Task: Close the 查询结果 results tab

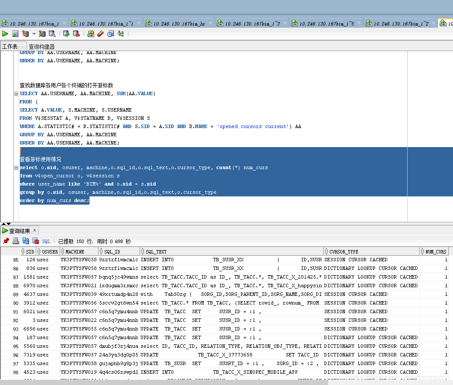Action: 35,230
